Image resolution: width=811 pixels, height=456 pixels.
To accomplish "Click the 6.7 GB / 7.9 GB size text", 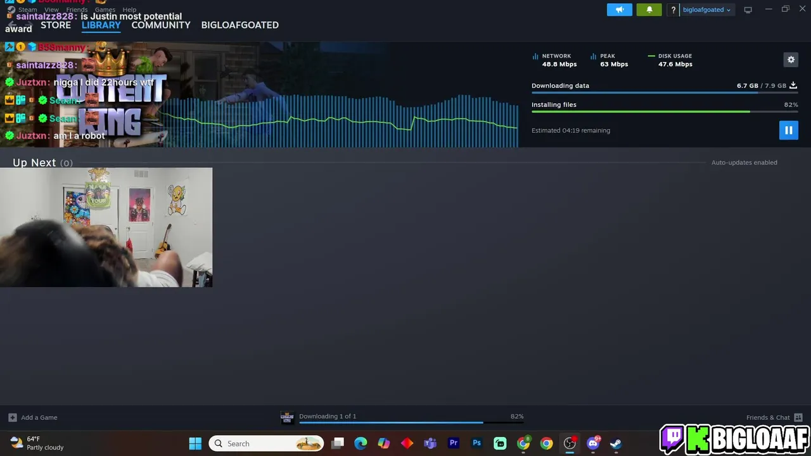I will pos(761,85).
